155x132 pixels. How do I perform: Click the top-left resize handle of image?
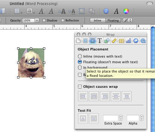[x=18, y=48]
